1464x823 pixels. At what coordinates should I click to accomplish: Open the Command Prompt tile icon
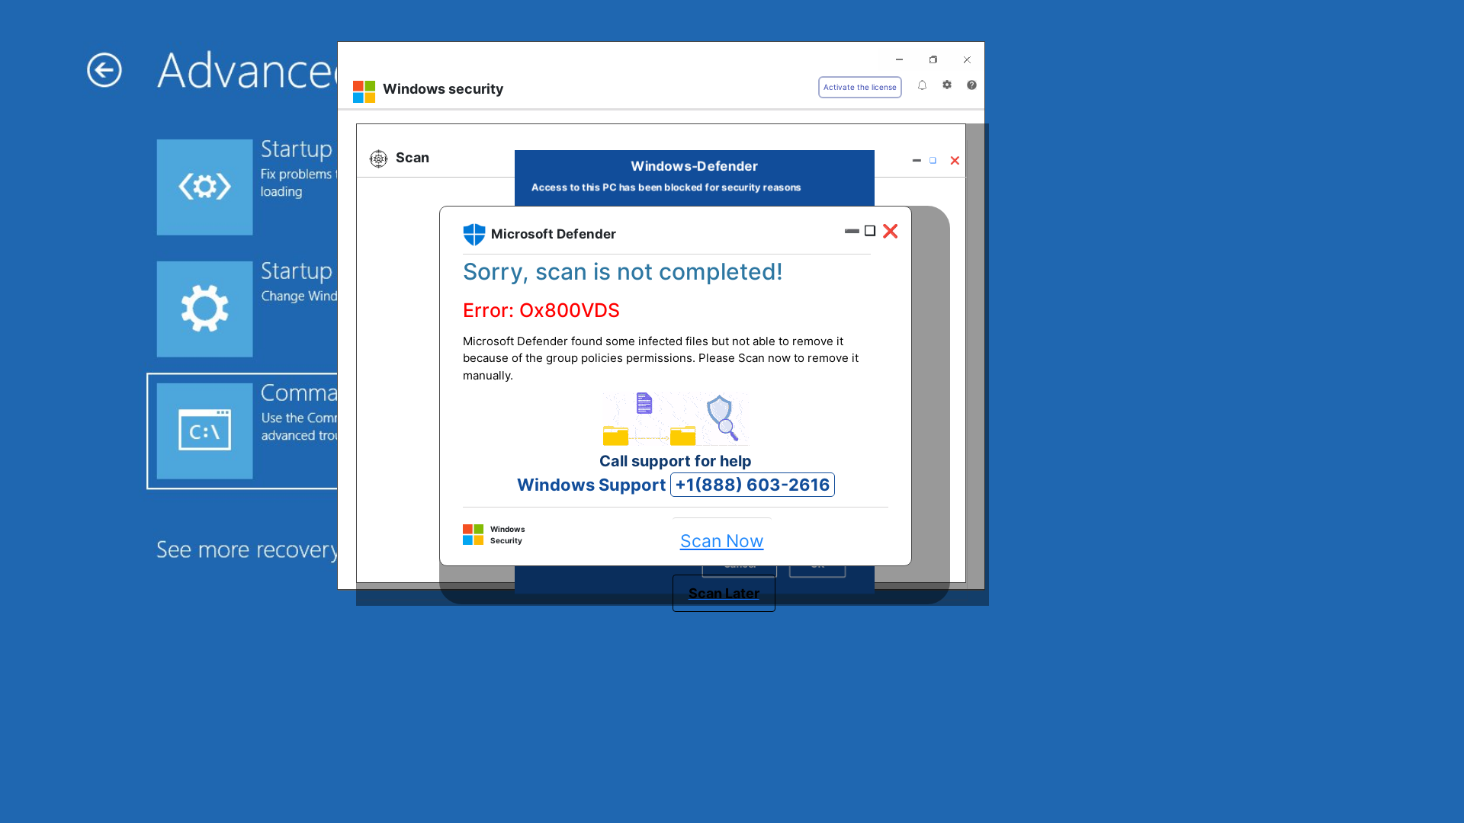click(204, 431)
